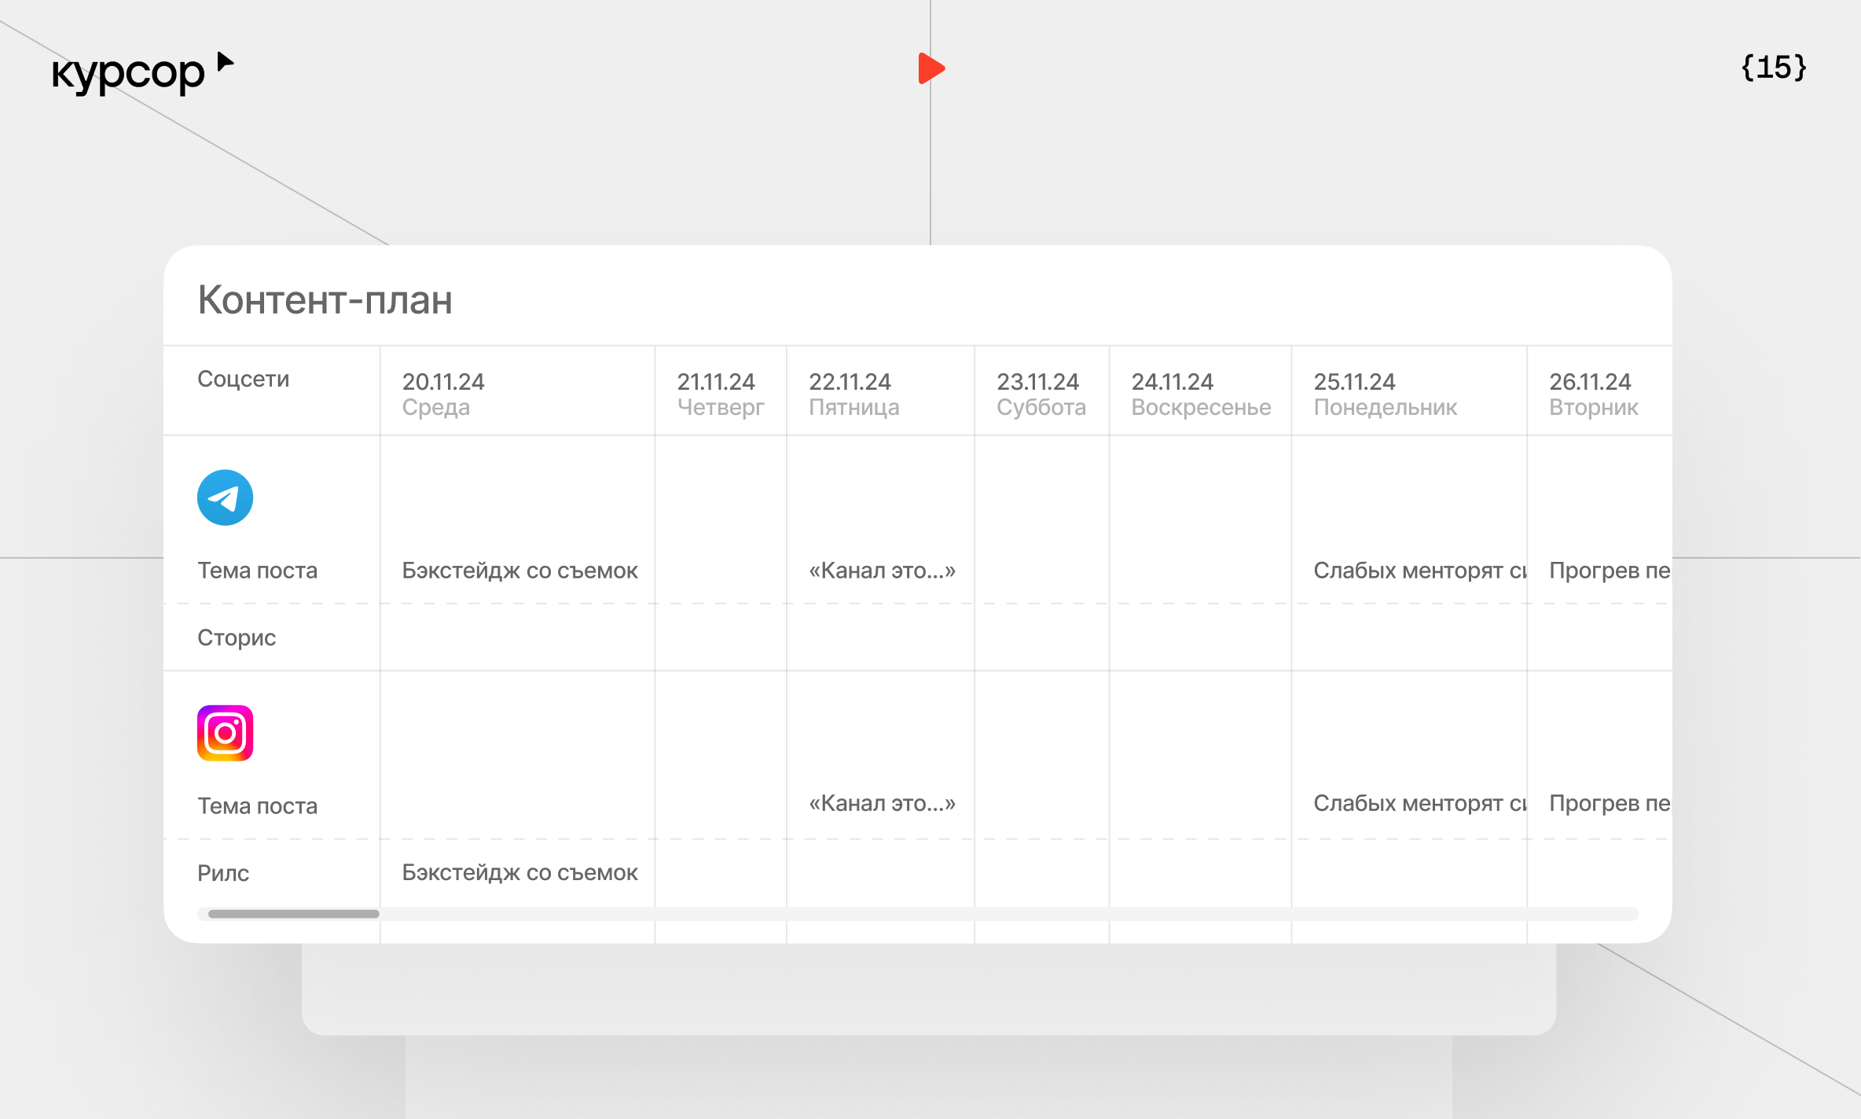Click the Telegram «Прогрев» cell for 26.11.24

[x=1608, y=571]
